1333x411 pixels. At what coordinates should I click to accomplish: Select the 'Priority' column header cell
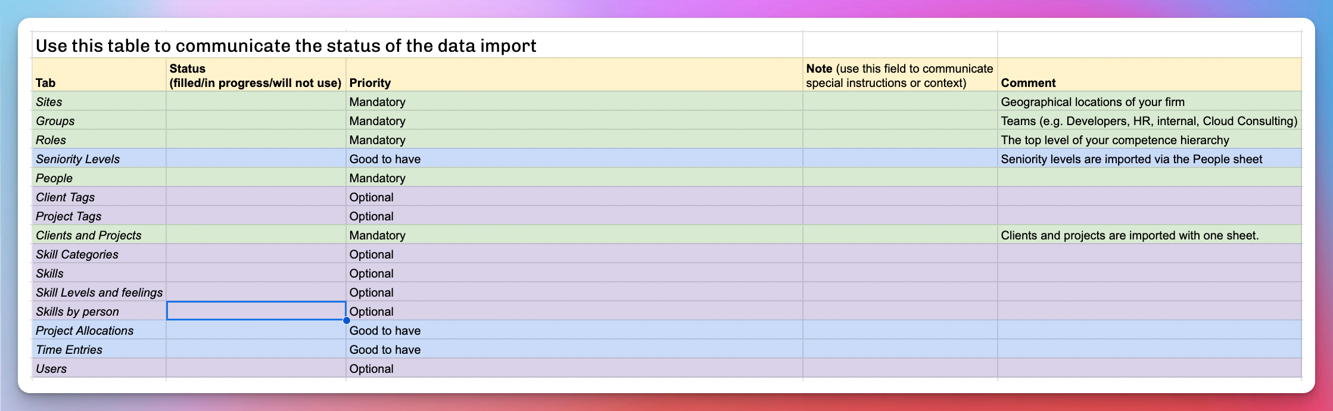574,75
